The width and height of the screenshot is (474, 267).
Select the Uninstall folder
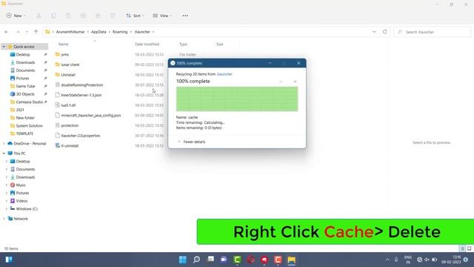tap(68, 75)
